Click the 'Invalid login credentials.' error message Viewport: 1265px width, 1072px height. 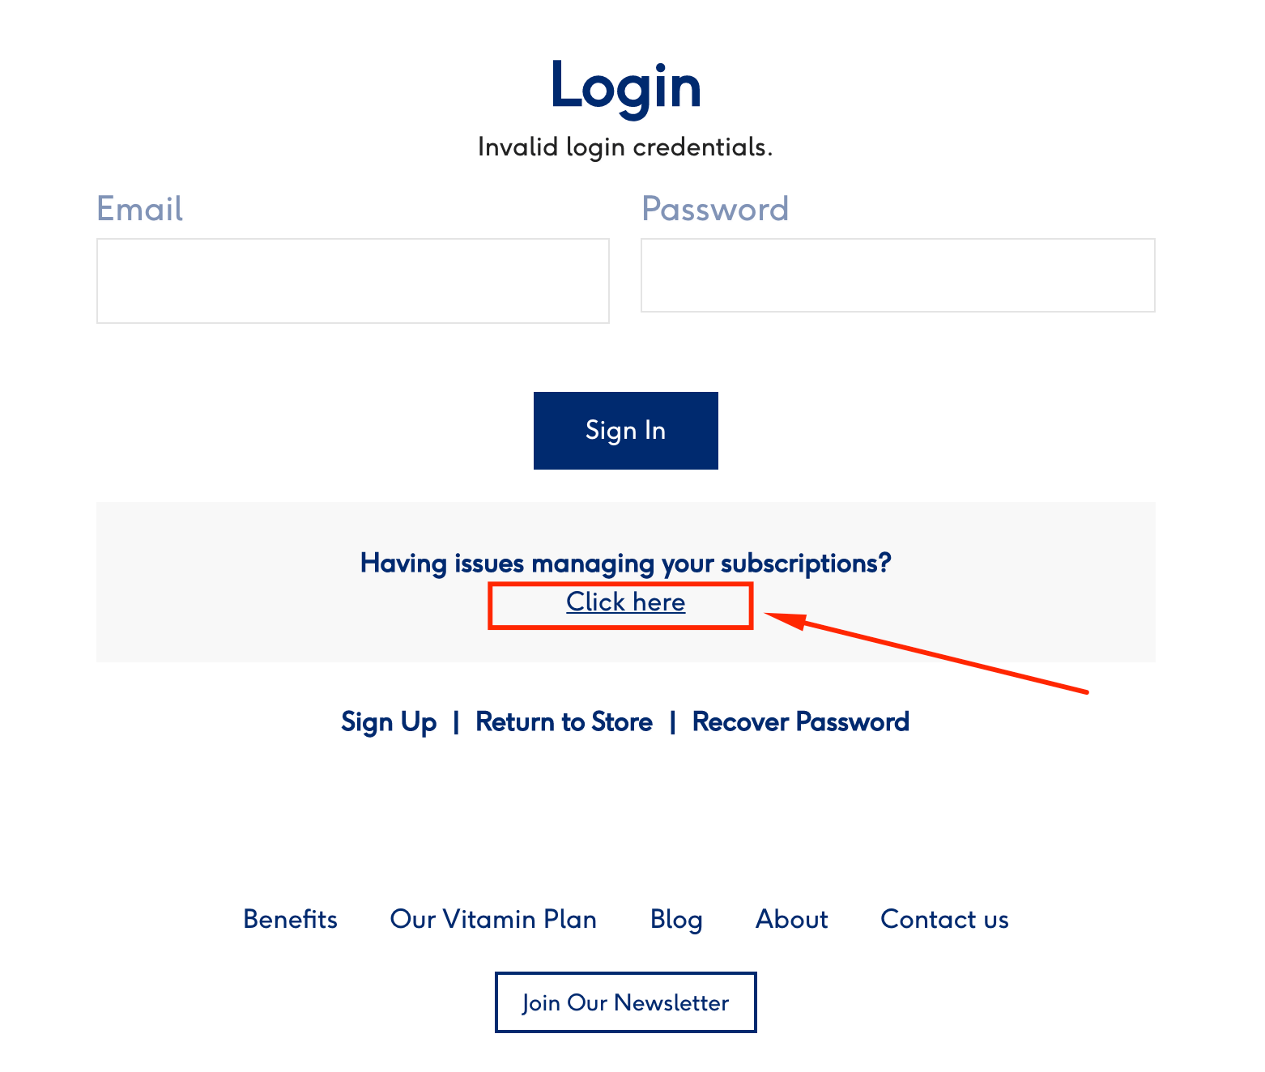[x=625, y=147]
